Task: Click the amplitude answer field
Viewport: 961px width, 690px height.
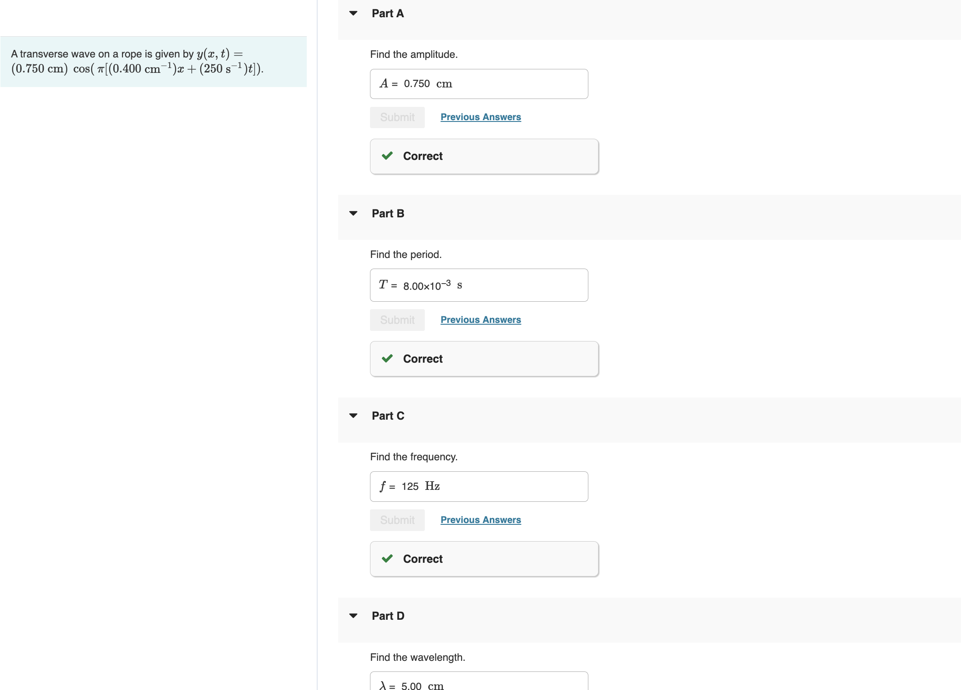Action: (479, 84)
